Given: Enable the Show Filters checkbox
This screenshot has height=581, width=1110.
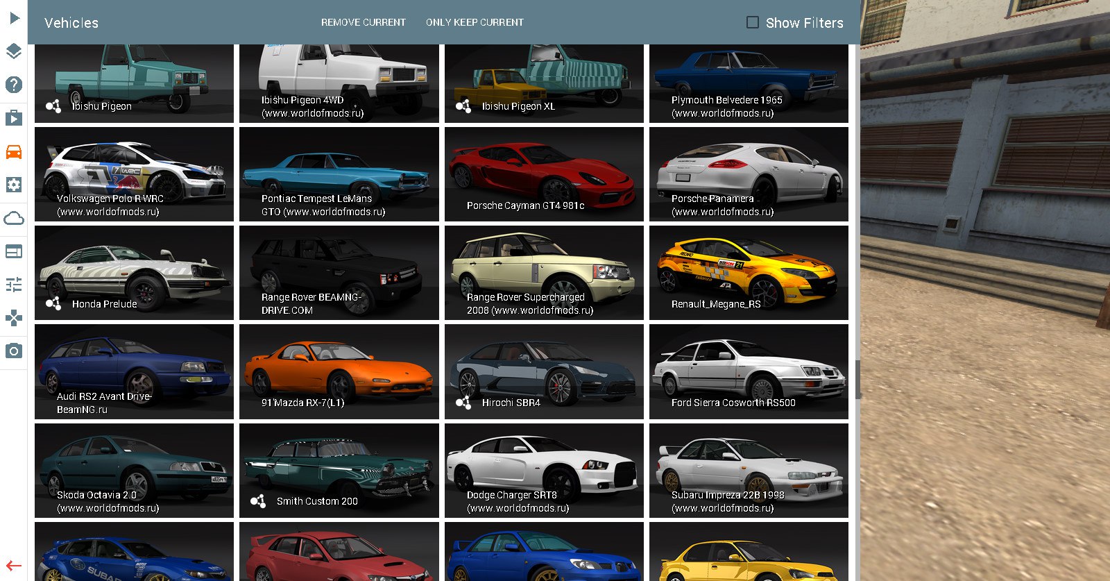Looking at the screenshot, I should click(x=752, y=22).
